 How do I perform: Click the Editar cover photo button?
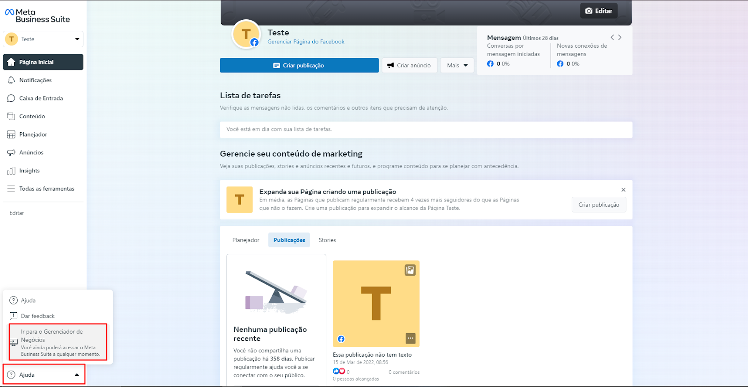pyautogui.click(x=599, y=11)
